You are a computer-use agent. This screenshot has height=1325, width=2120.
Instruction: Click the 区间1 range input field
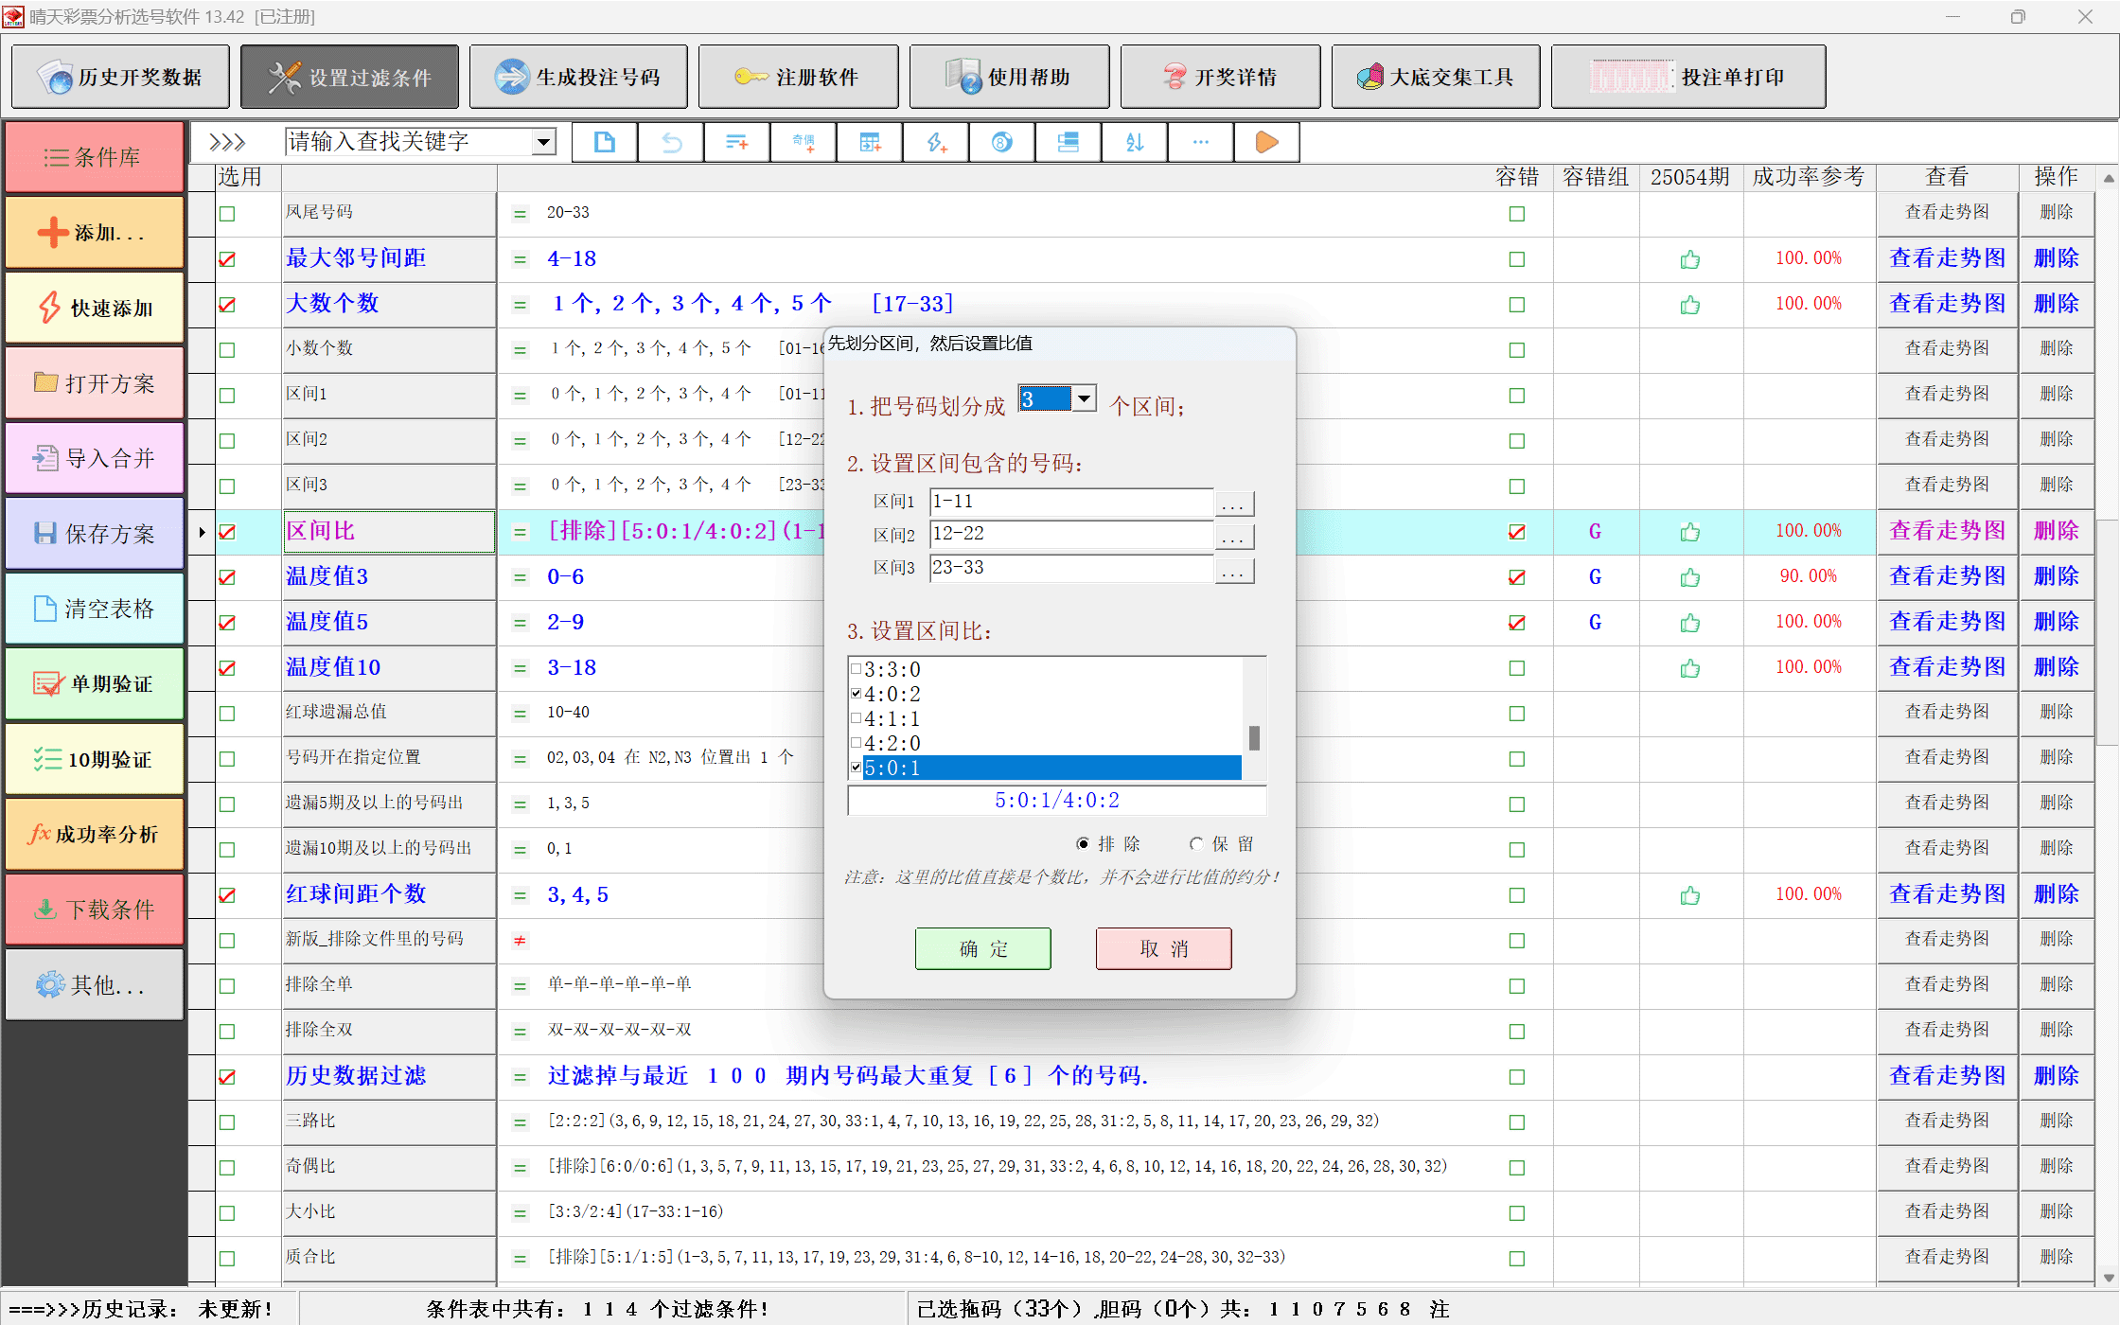1070,502
